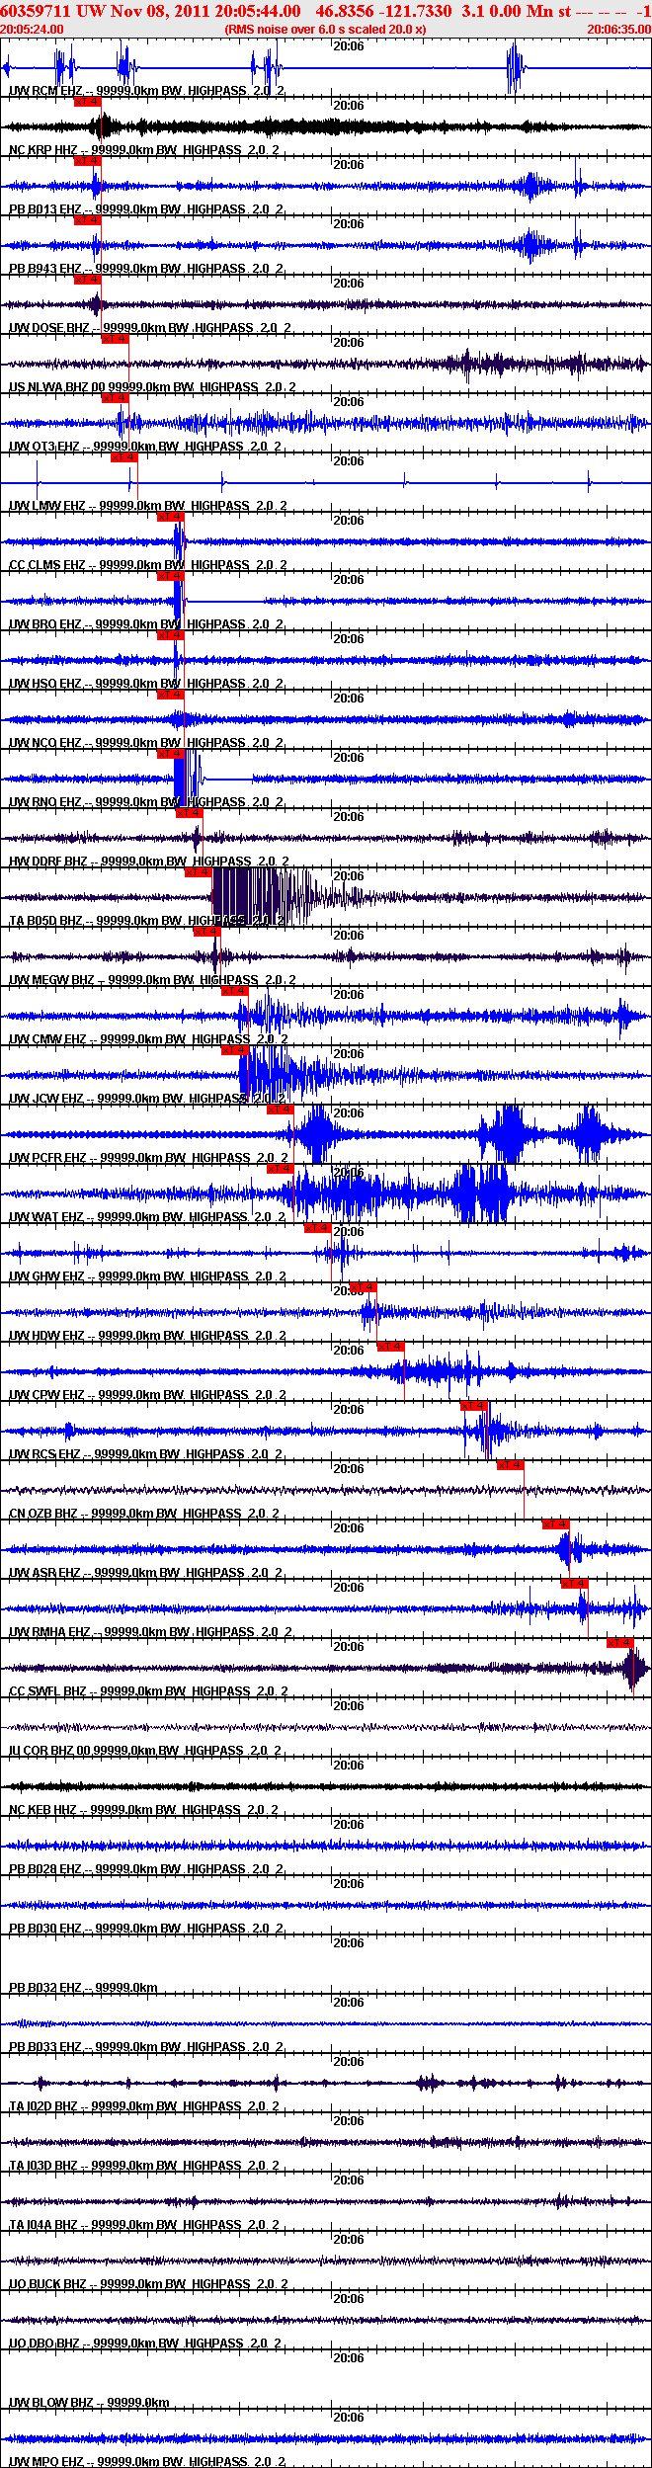Click the 'UW BLOW BHZ' station label
652x2468 pixels.
(x=51, y=2403)
